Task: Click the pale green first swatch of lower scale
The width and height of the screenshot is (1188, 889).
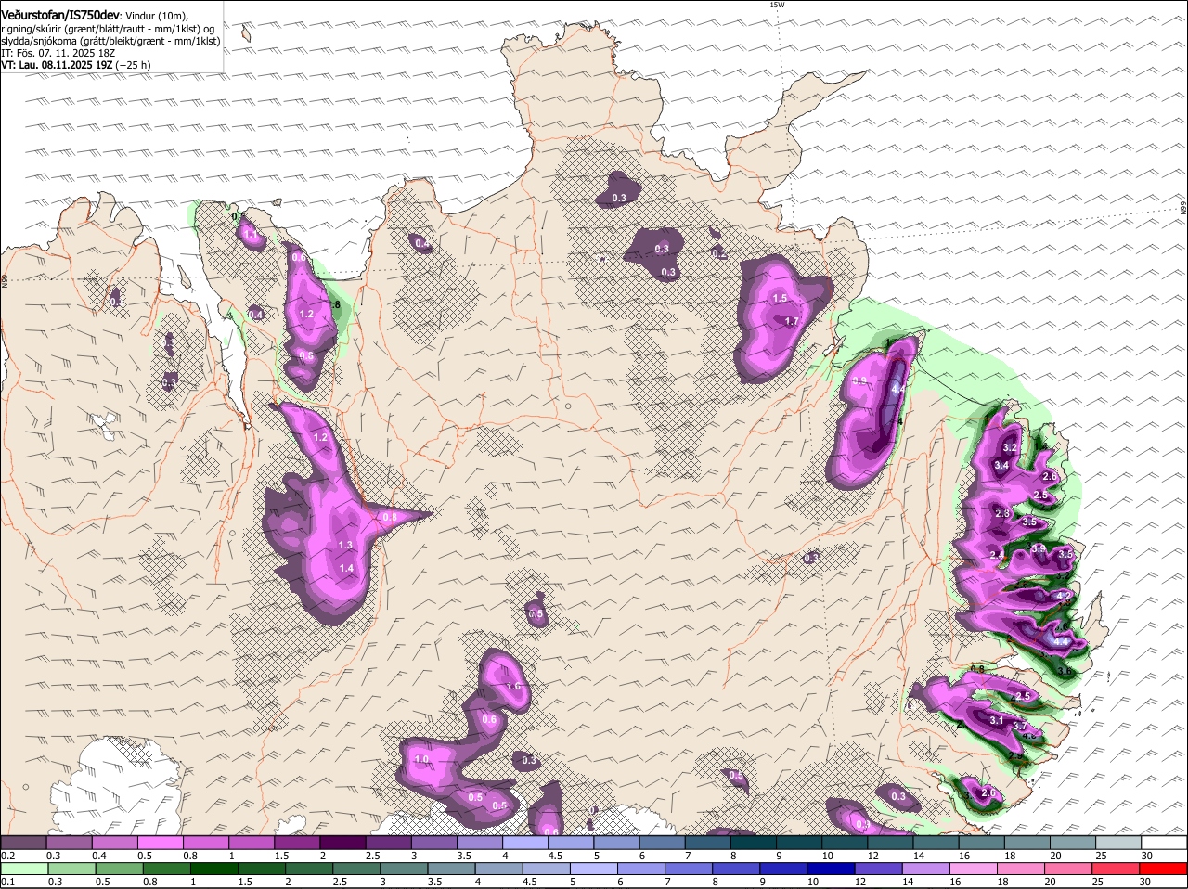Action: [x=23, y=870]
